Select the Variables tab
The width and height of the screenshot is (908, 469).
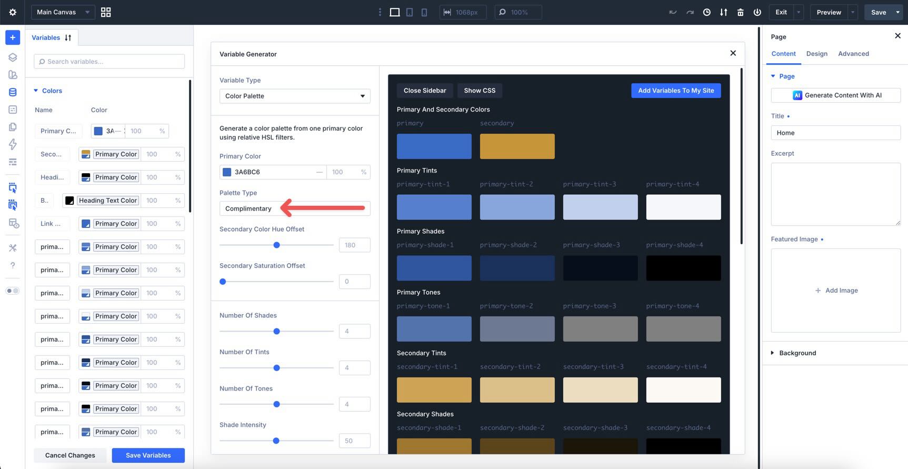pyautogui.click(x=46, y=37)
